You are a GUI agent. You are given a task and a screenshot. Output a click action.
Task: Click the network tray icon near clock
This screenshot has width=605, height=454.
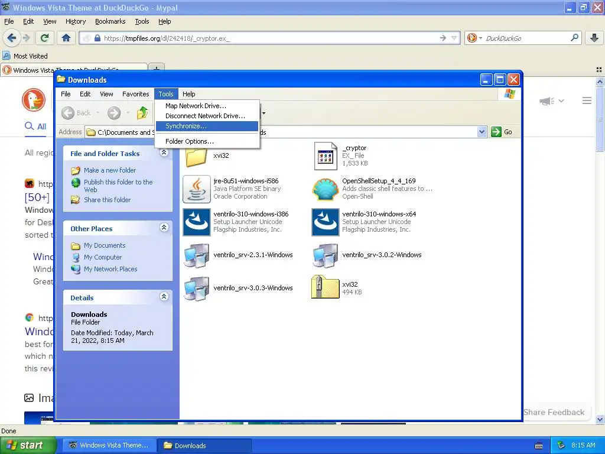click(561, 445)
